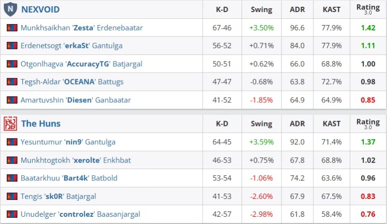Click the NEXVOID K-D column header
The width and height of the screenshot is (387, 224).
(x=222, y=10)
